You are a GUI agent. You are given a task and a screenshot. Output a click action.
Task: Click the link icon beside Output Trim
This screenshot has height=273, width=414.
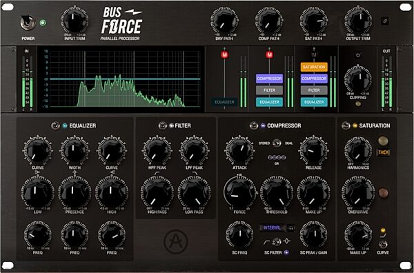tap(385, 21)
